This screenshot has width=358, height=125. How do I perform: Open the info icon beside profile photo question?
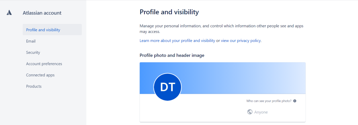(x=295, y=101)
